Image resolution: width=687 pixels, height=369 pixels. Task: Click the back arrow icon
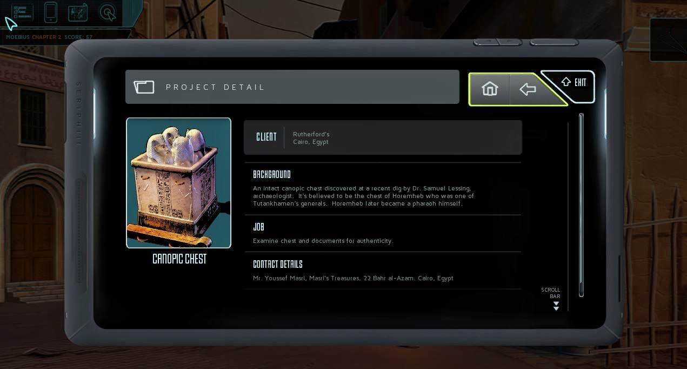(528, 89)
